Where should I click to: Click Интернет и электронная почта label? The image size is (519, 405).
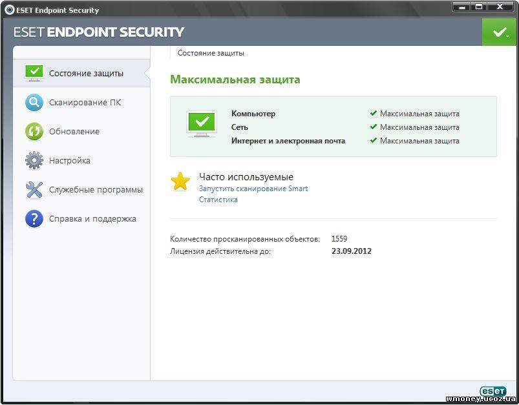(288, 141)
